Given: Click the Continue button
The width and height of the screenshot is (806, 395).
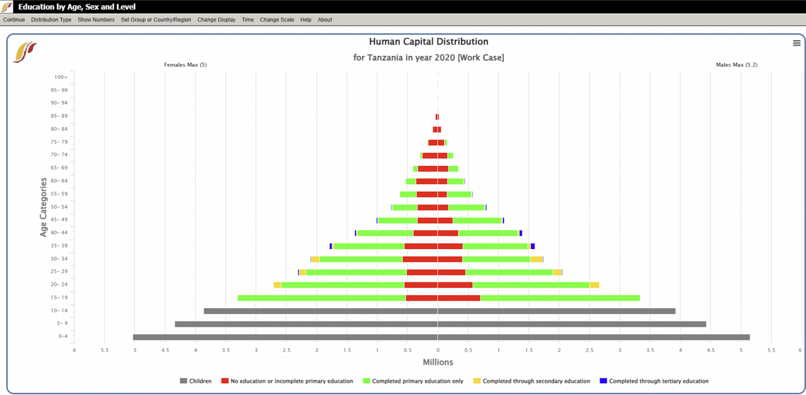Looking at the screenshot, I should pos(14,20).
